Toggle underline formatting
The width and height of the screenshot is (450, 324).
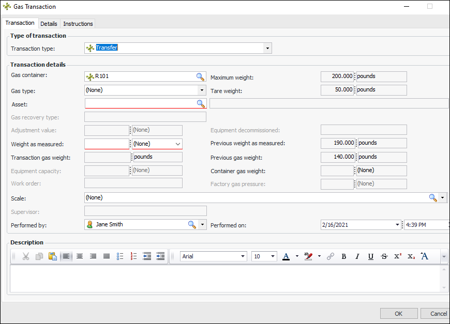[x=370, y=256]
